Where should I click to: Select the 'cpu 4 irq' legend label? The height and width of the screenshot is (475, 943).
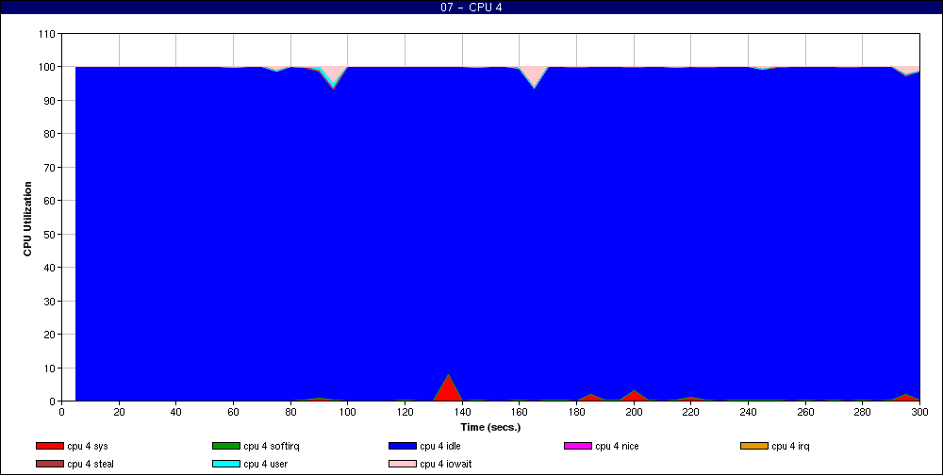791,446
